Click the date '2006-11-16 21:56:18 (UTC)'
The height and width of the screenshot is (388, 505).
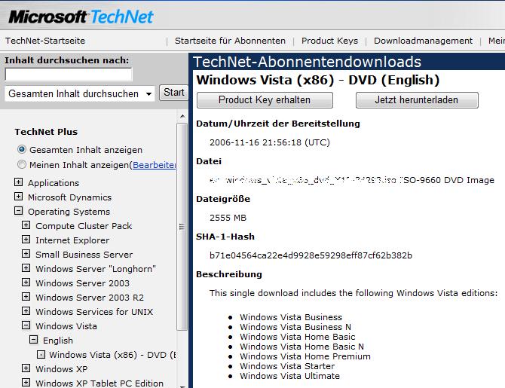270,142
